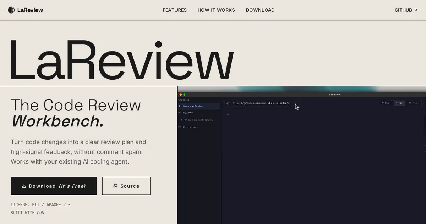Click the download arrow icon in Download button
Viewport: 426px width, 224px height.
tap(24, 186)
